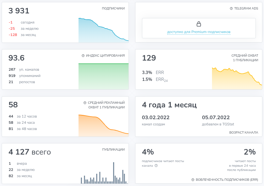Click the ПОДПИСЧИКИ card title
This screenshot has width=264, height=186.
[x=113, y=9]
